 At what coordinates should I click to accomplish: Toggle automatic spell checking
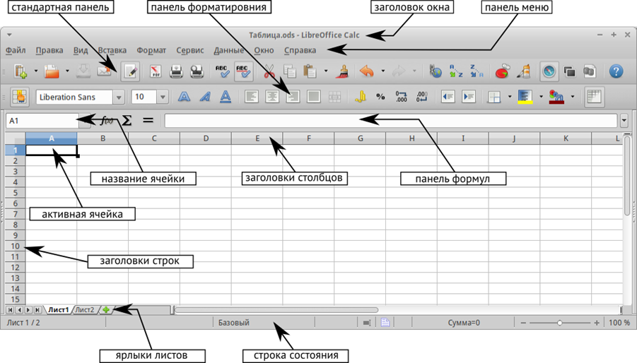243,71
